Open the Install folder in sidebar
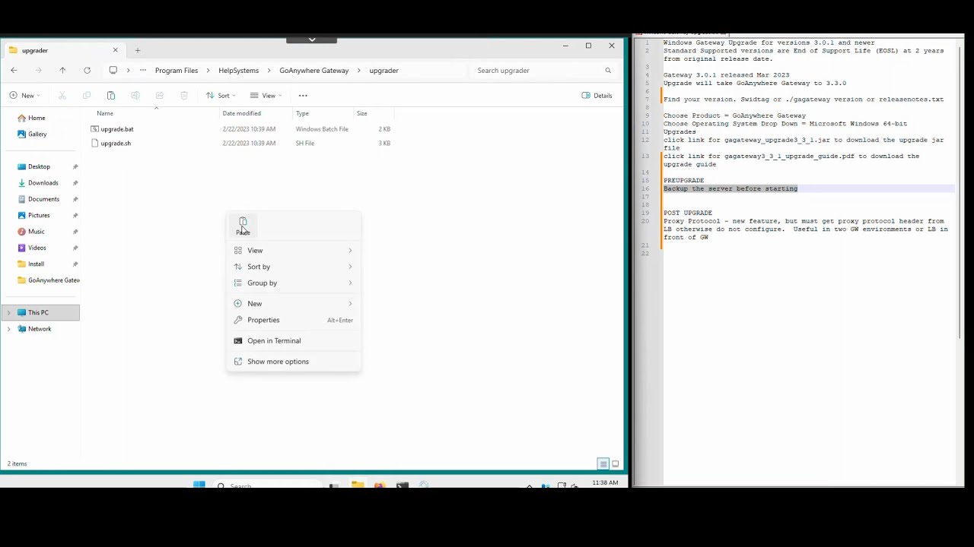Screen dimensions: 974x547 click(36, 264)
